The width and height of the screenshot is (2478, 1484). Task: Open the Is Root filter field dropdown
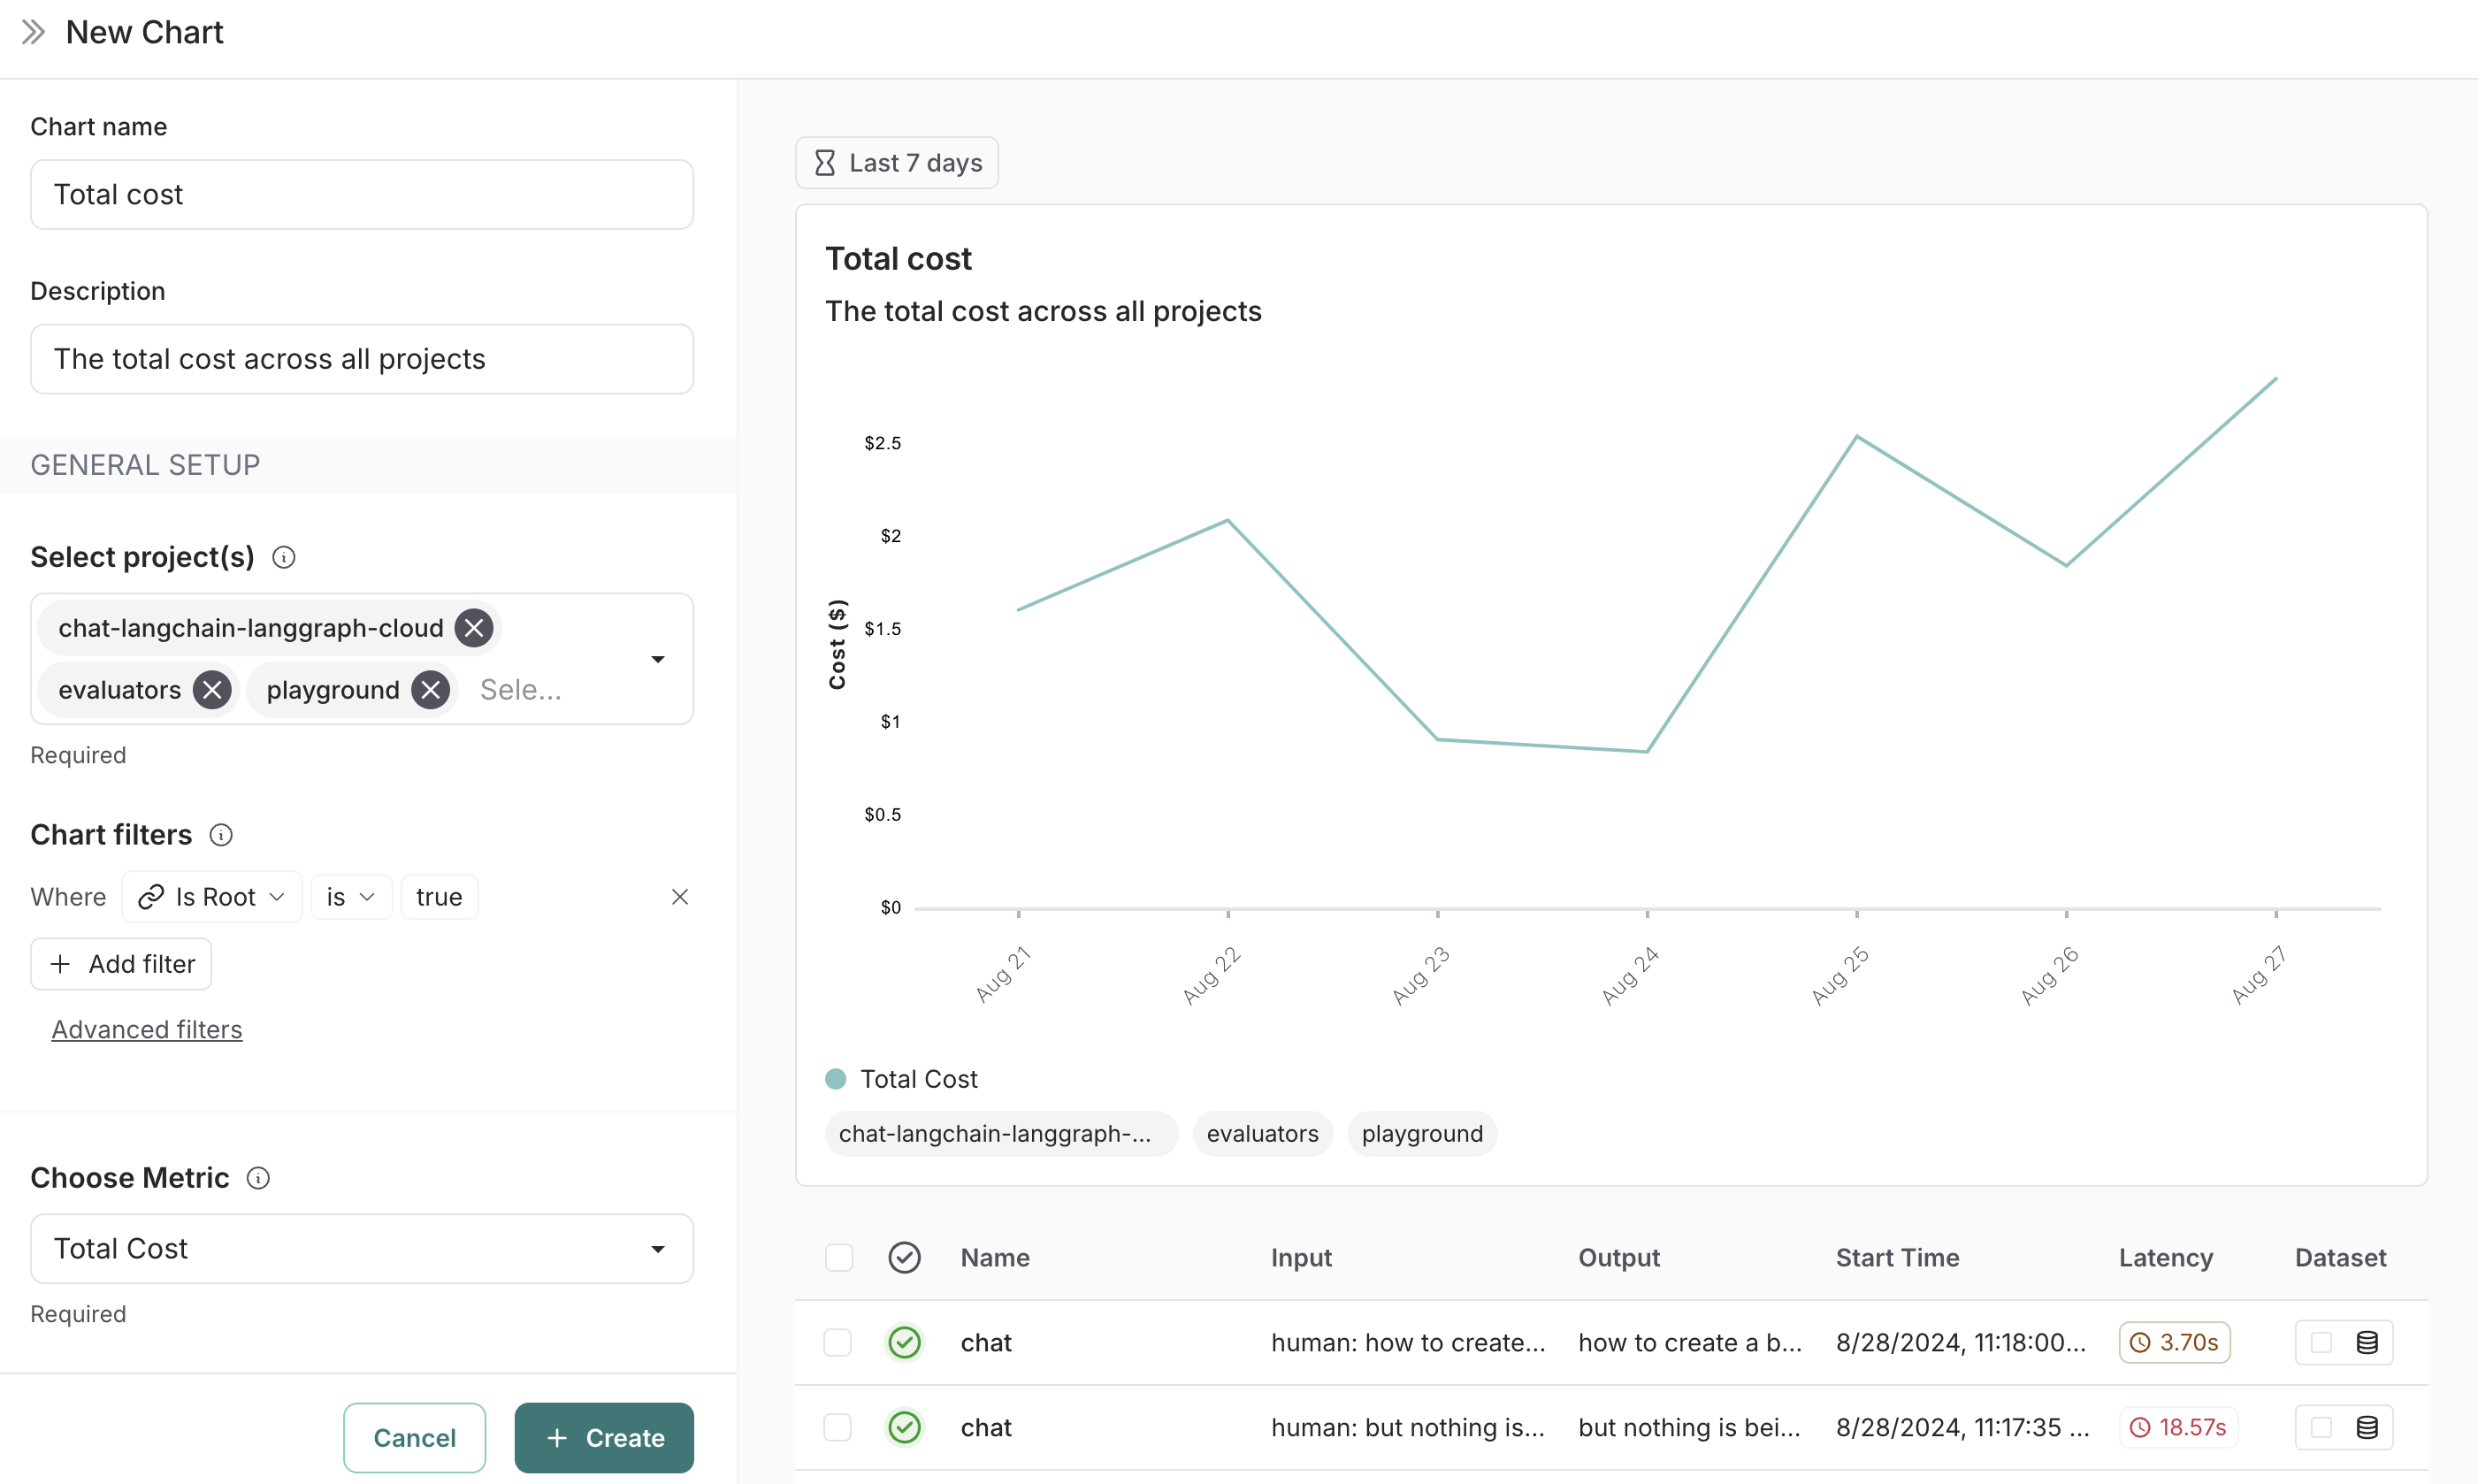[x=212, y=897]
